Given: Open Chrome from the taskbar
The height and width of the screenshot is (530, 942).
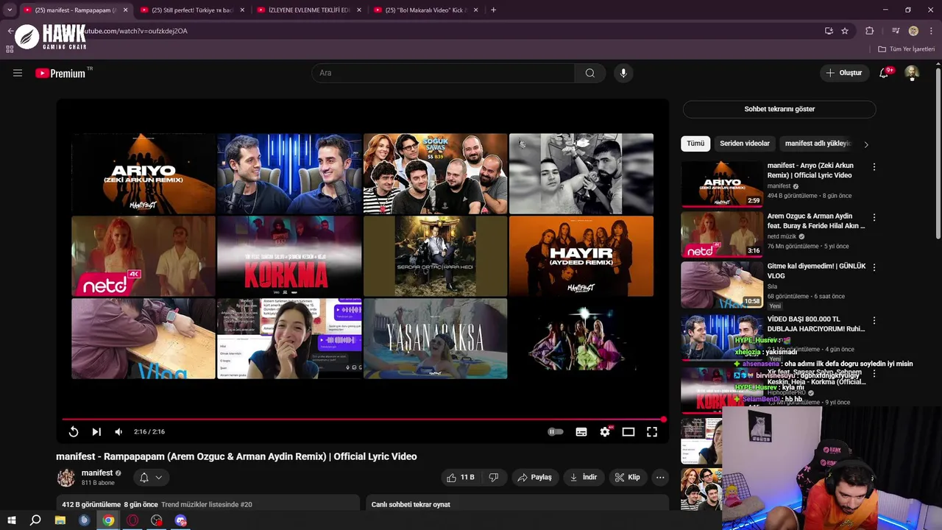Looking at the screenshot, I should point(108,520).
